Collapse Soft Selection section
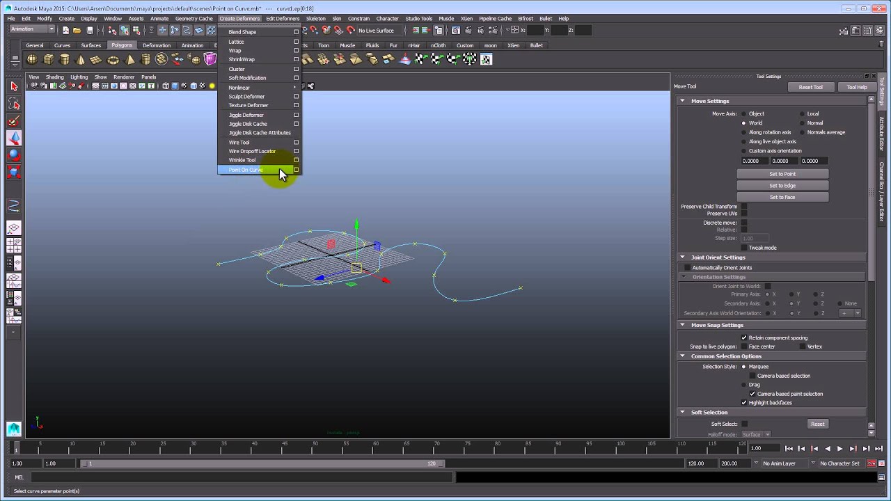This screenshot has width=891, height=501. pyautogui.click(x=683, y=413)
